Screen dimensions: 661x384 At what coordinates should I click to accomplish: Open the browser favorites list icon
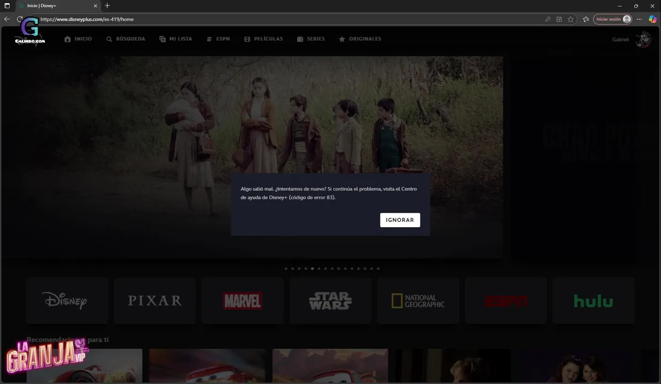click(x=586, y=19)
